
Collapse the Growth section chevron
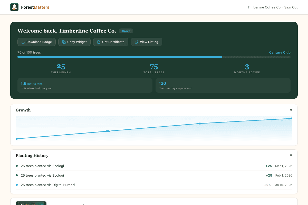click(291, 110)
